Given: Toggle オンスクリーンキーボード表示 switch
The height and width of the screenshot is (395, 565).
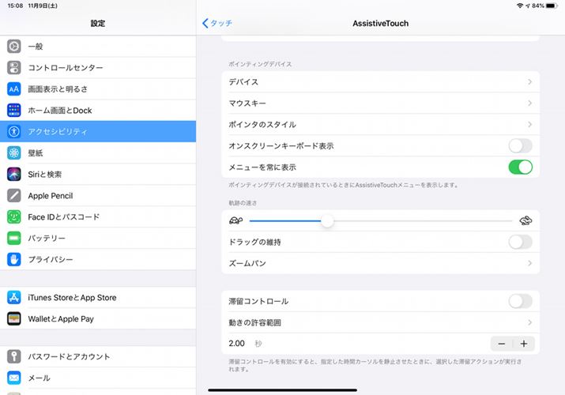Looking at the screenshot, I should click(520, 146).
